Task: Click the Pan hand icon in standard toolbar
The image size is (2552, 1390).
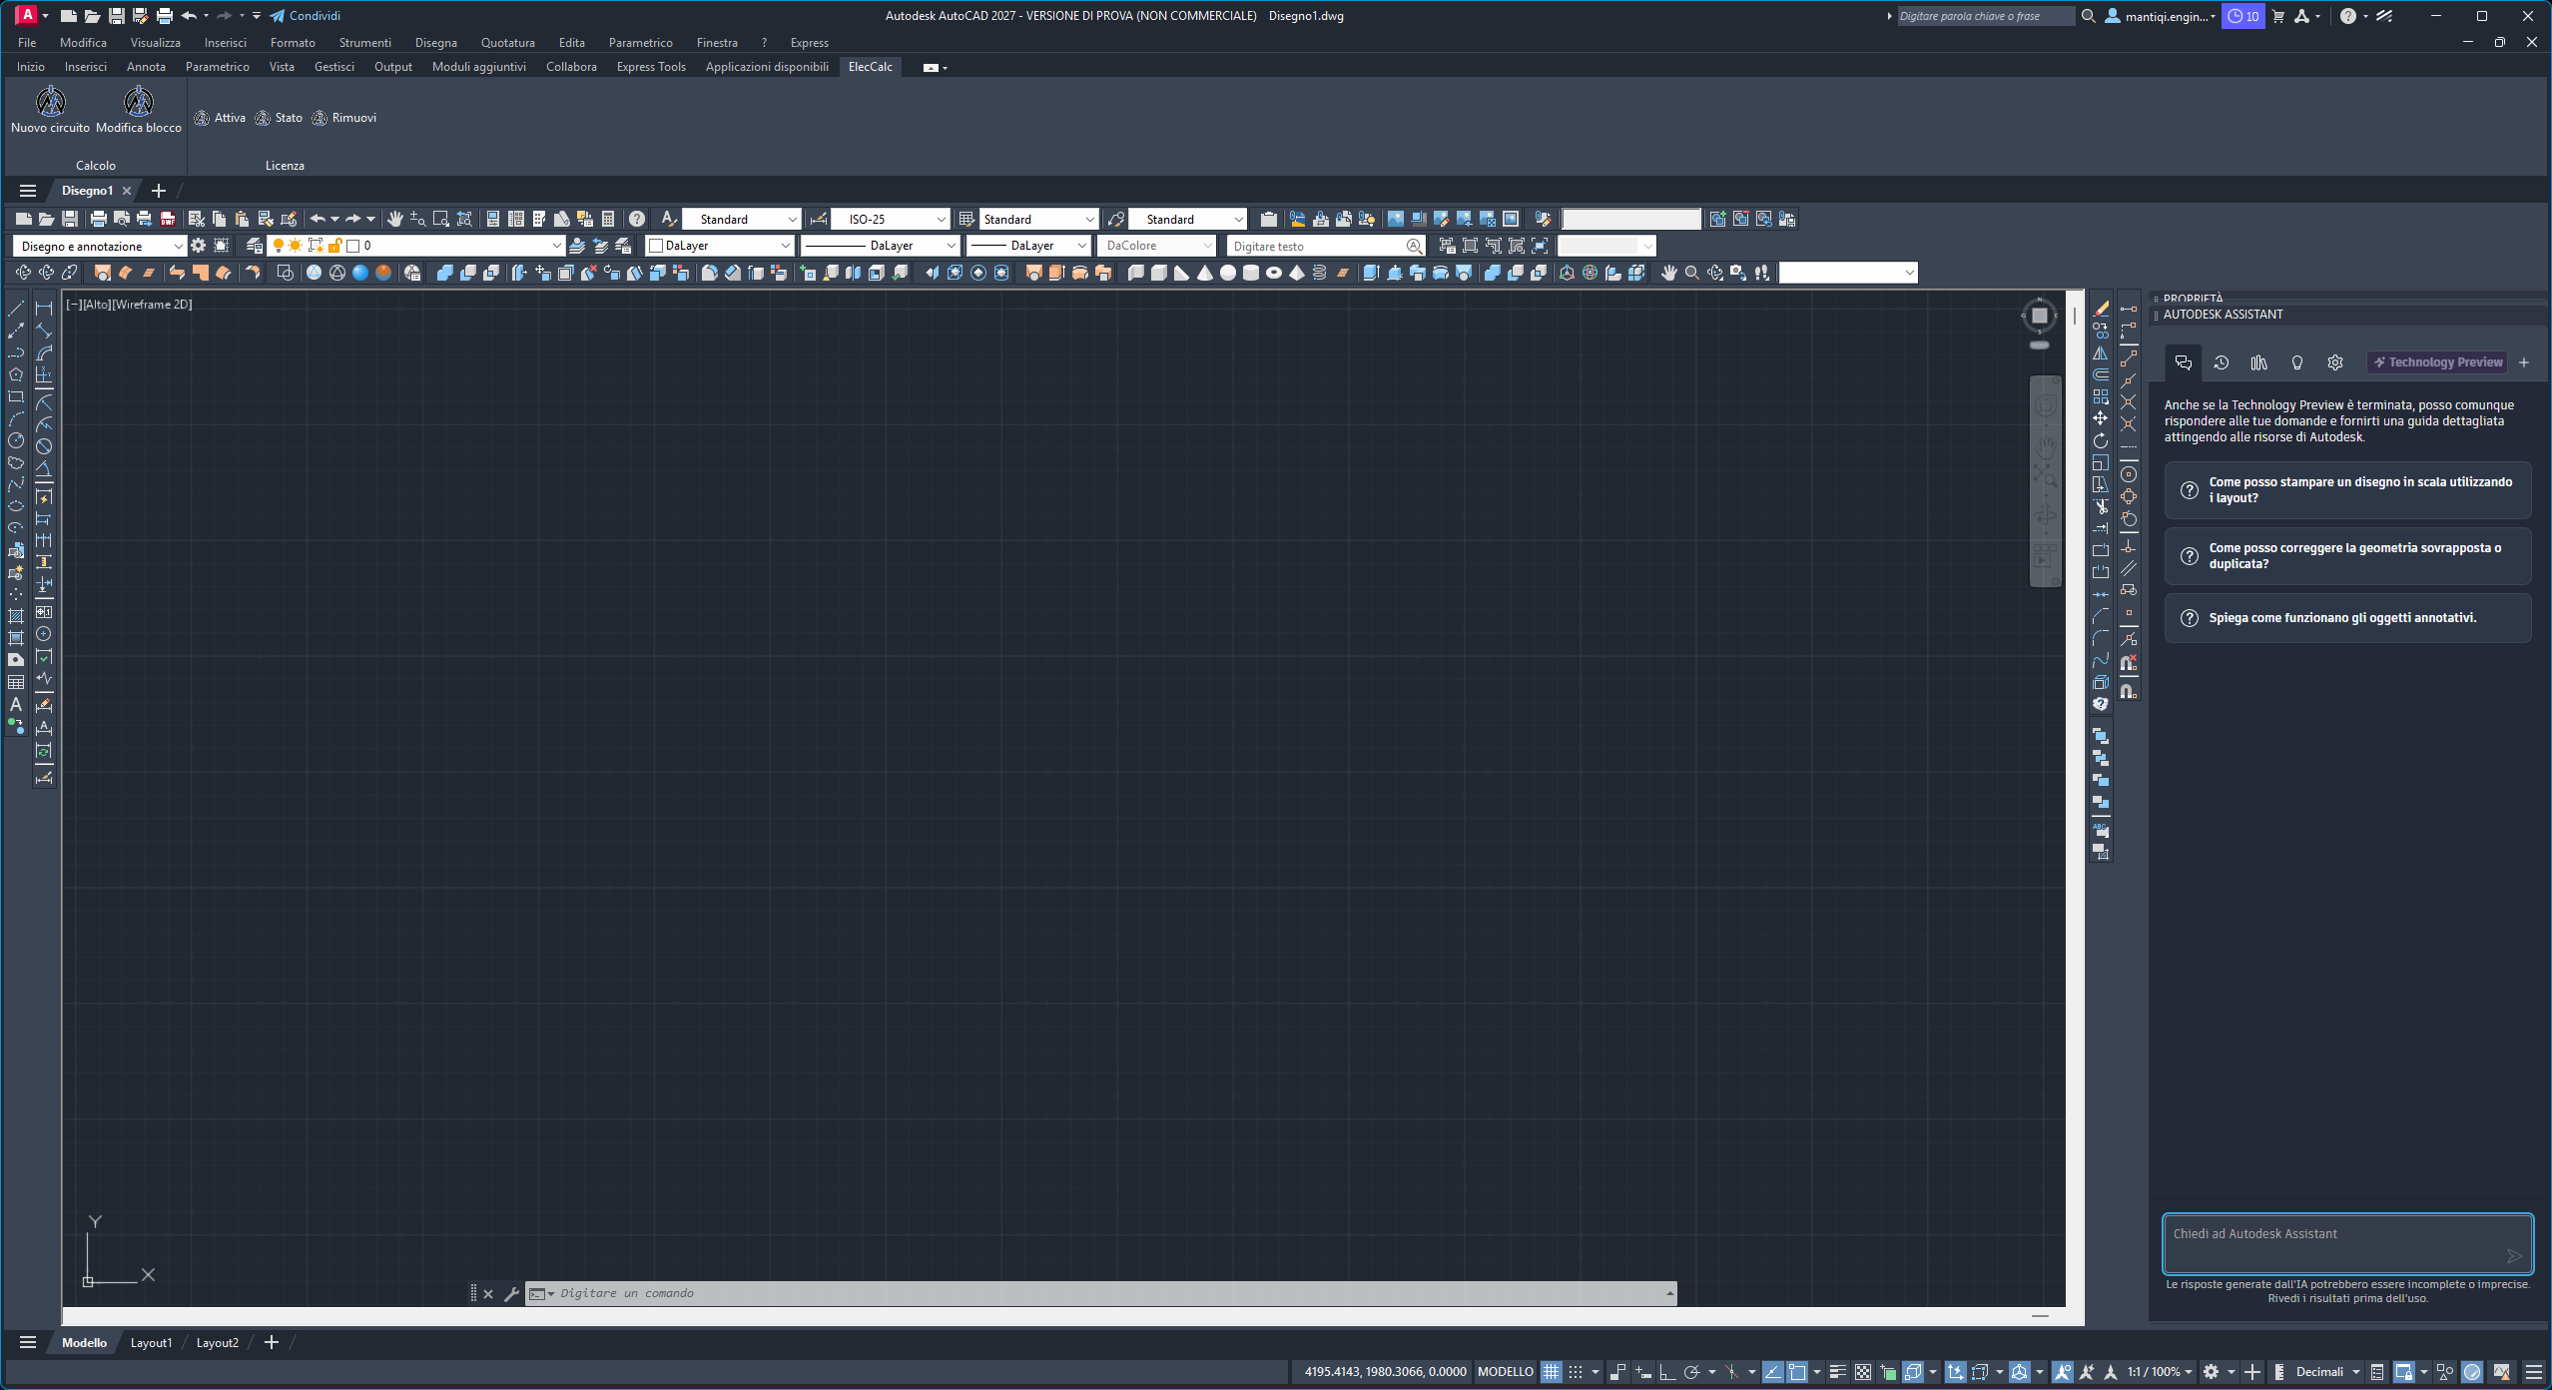Action: [394, 219]
